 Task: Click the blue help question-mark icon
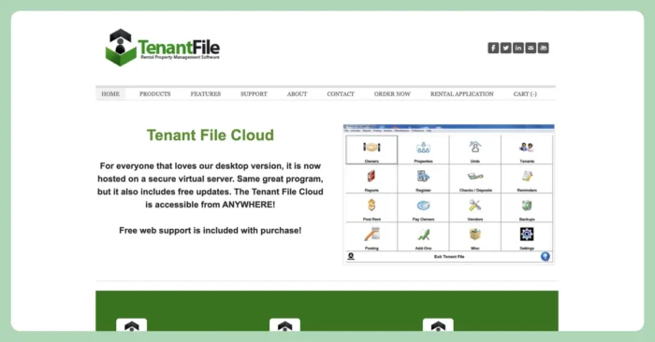click(x=546, y=256)
